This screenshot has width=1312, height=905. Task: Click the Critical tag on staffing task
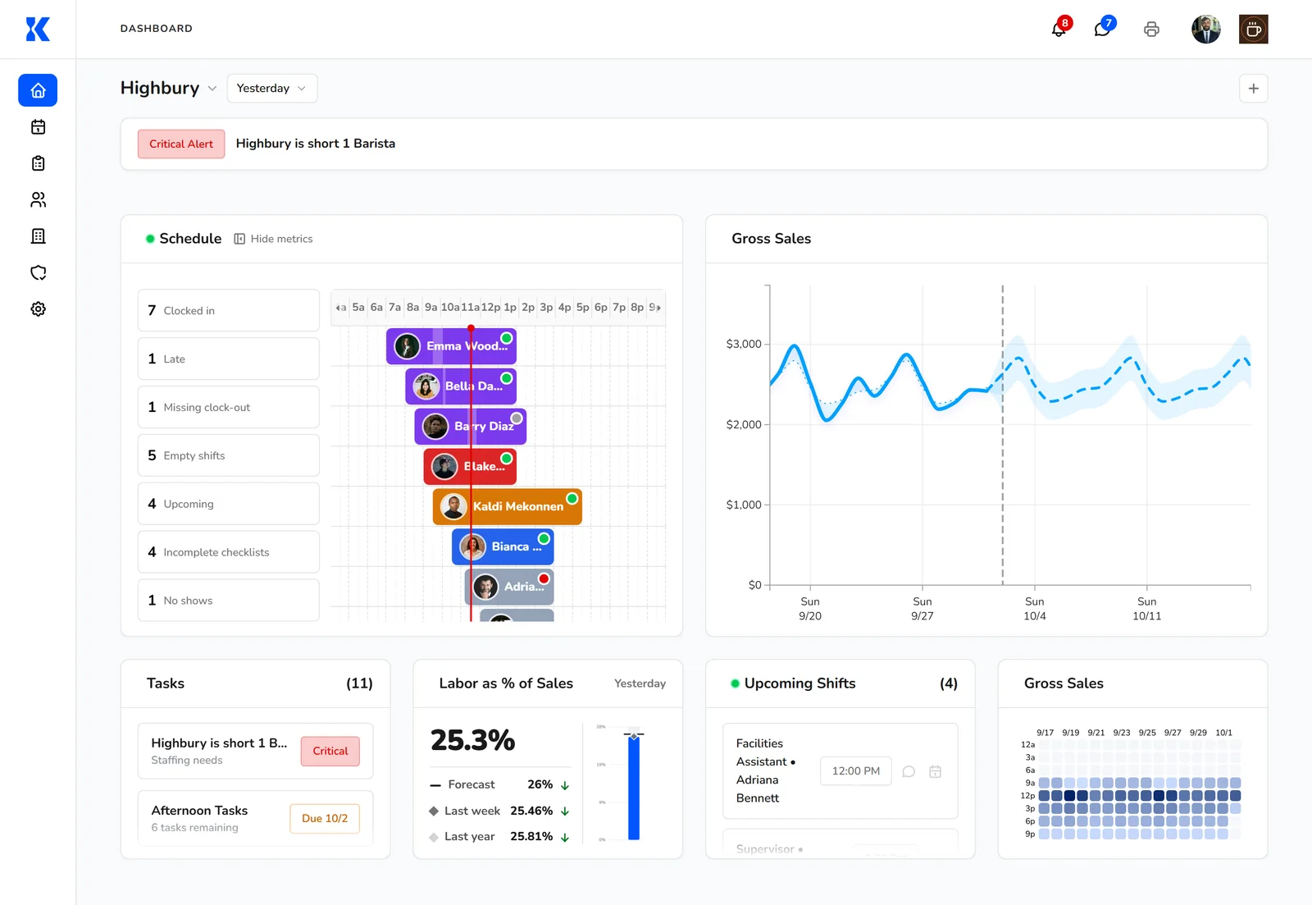point(330,752)
